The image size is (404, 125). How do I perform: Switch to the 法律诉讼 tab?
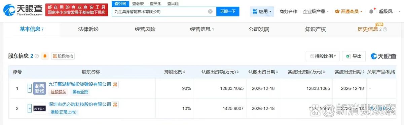point(88,29)
